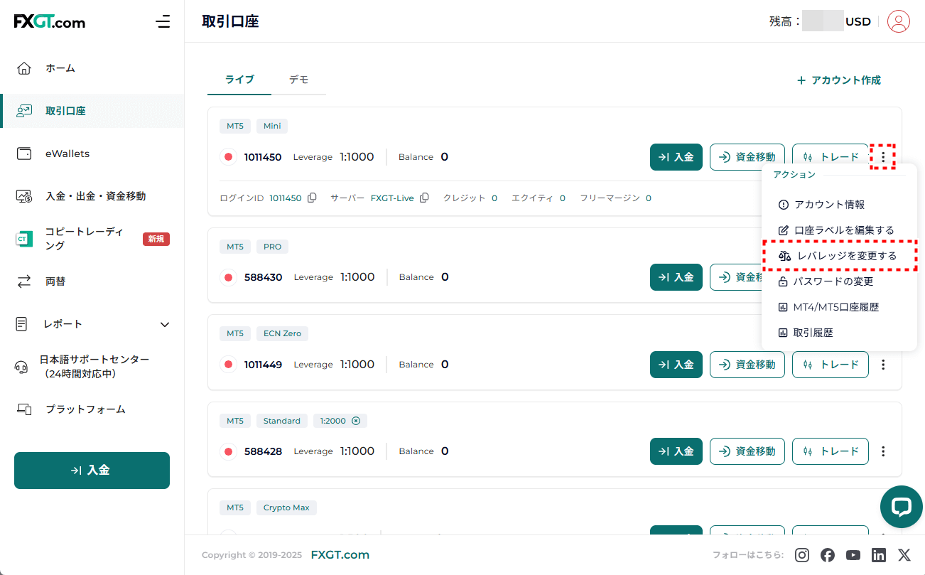Copy login ID 1011450 with copy icon
The width and height of the screenshot is (925, 575).
312,198
